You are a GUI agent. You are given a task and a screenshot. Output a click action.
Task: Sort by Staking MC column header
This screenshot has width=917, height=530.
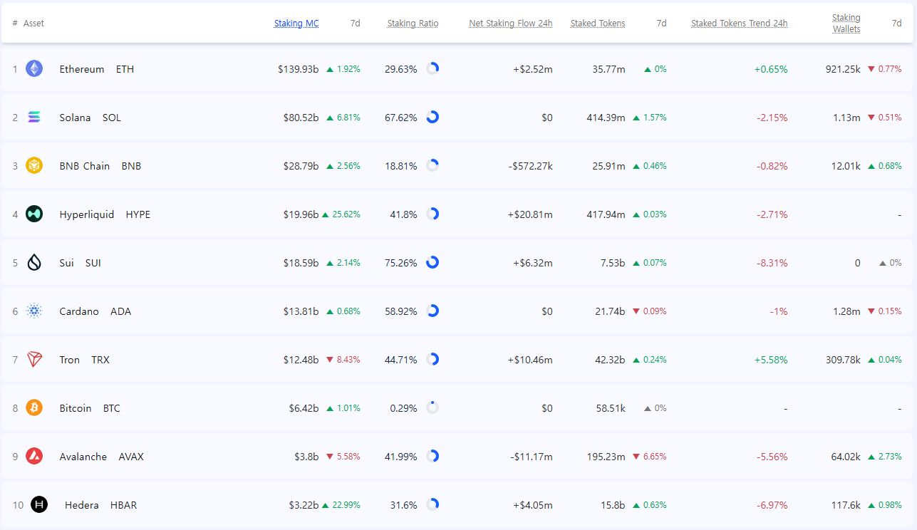click(x=296, y=24)
